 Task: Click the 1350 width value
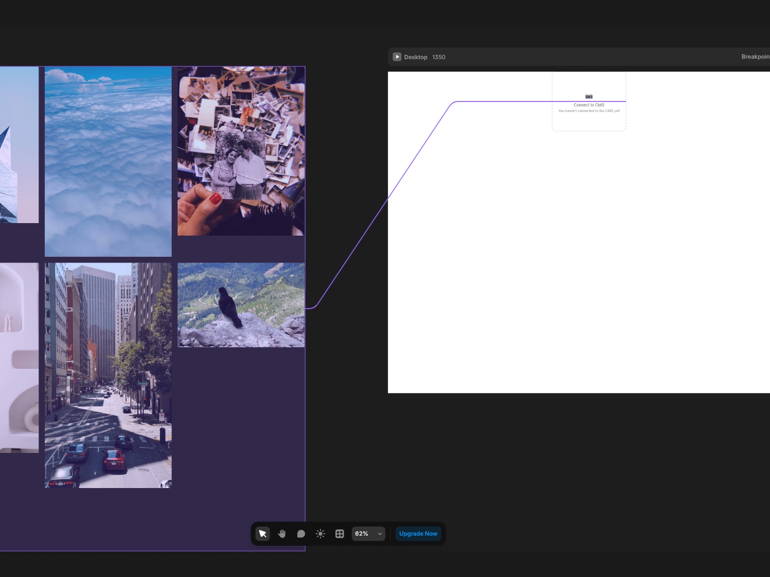point(439,57)
